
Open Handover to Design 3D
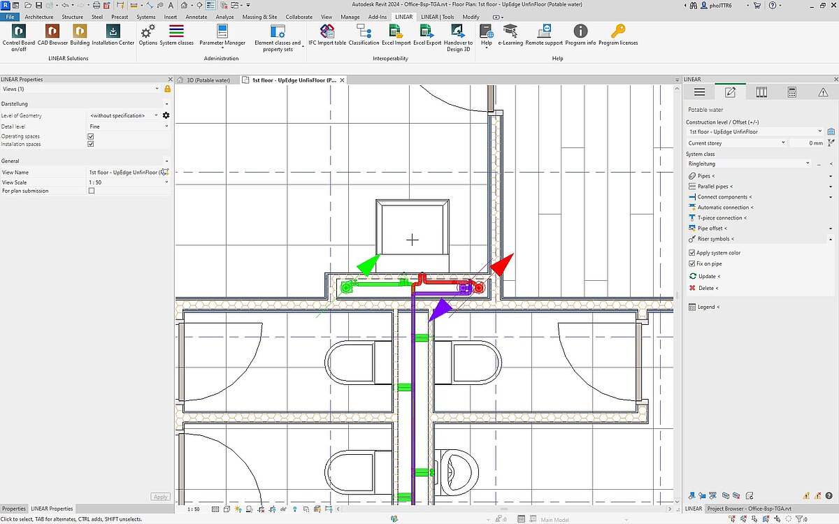[458, 33]
